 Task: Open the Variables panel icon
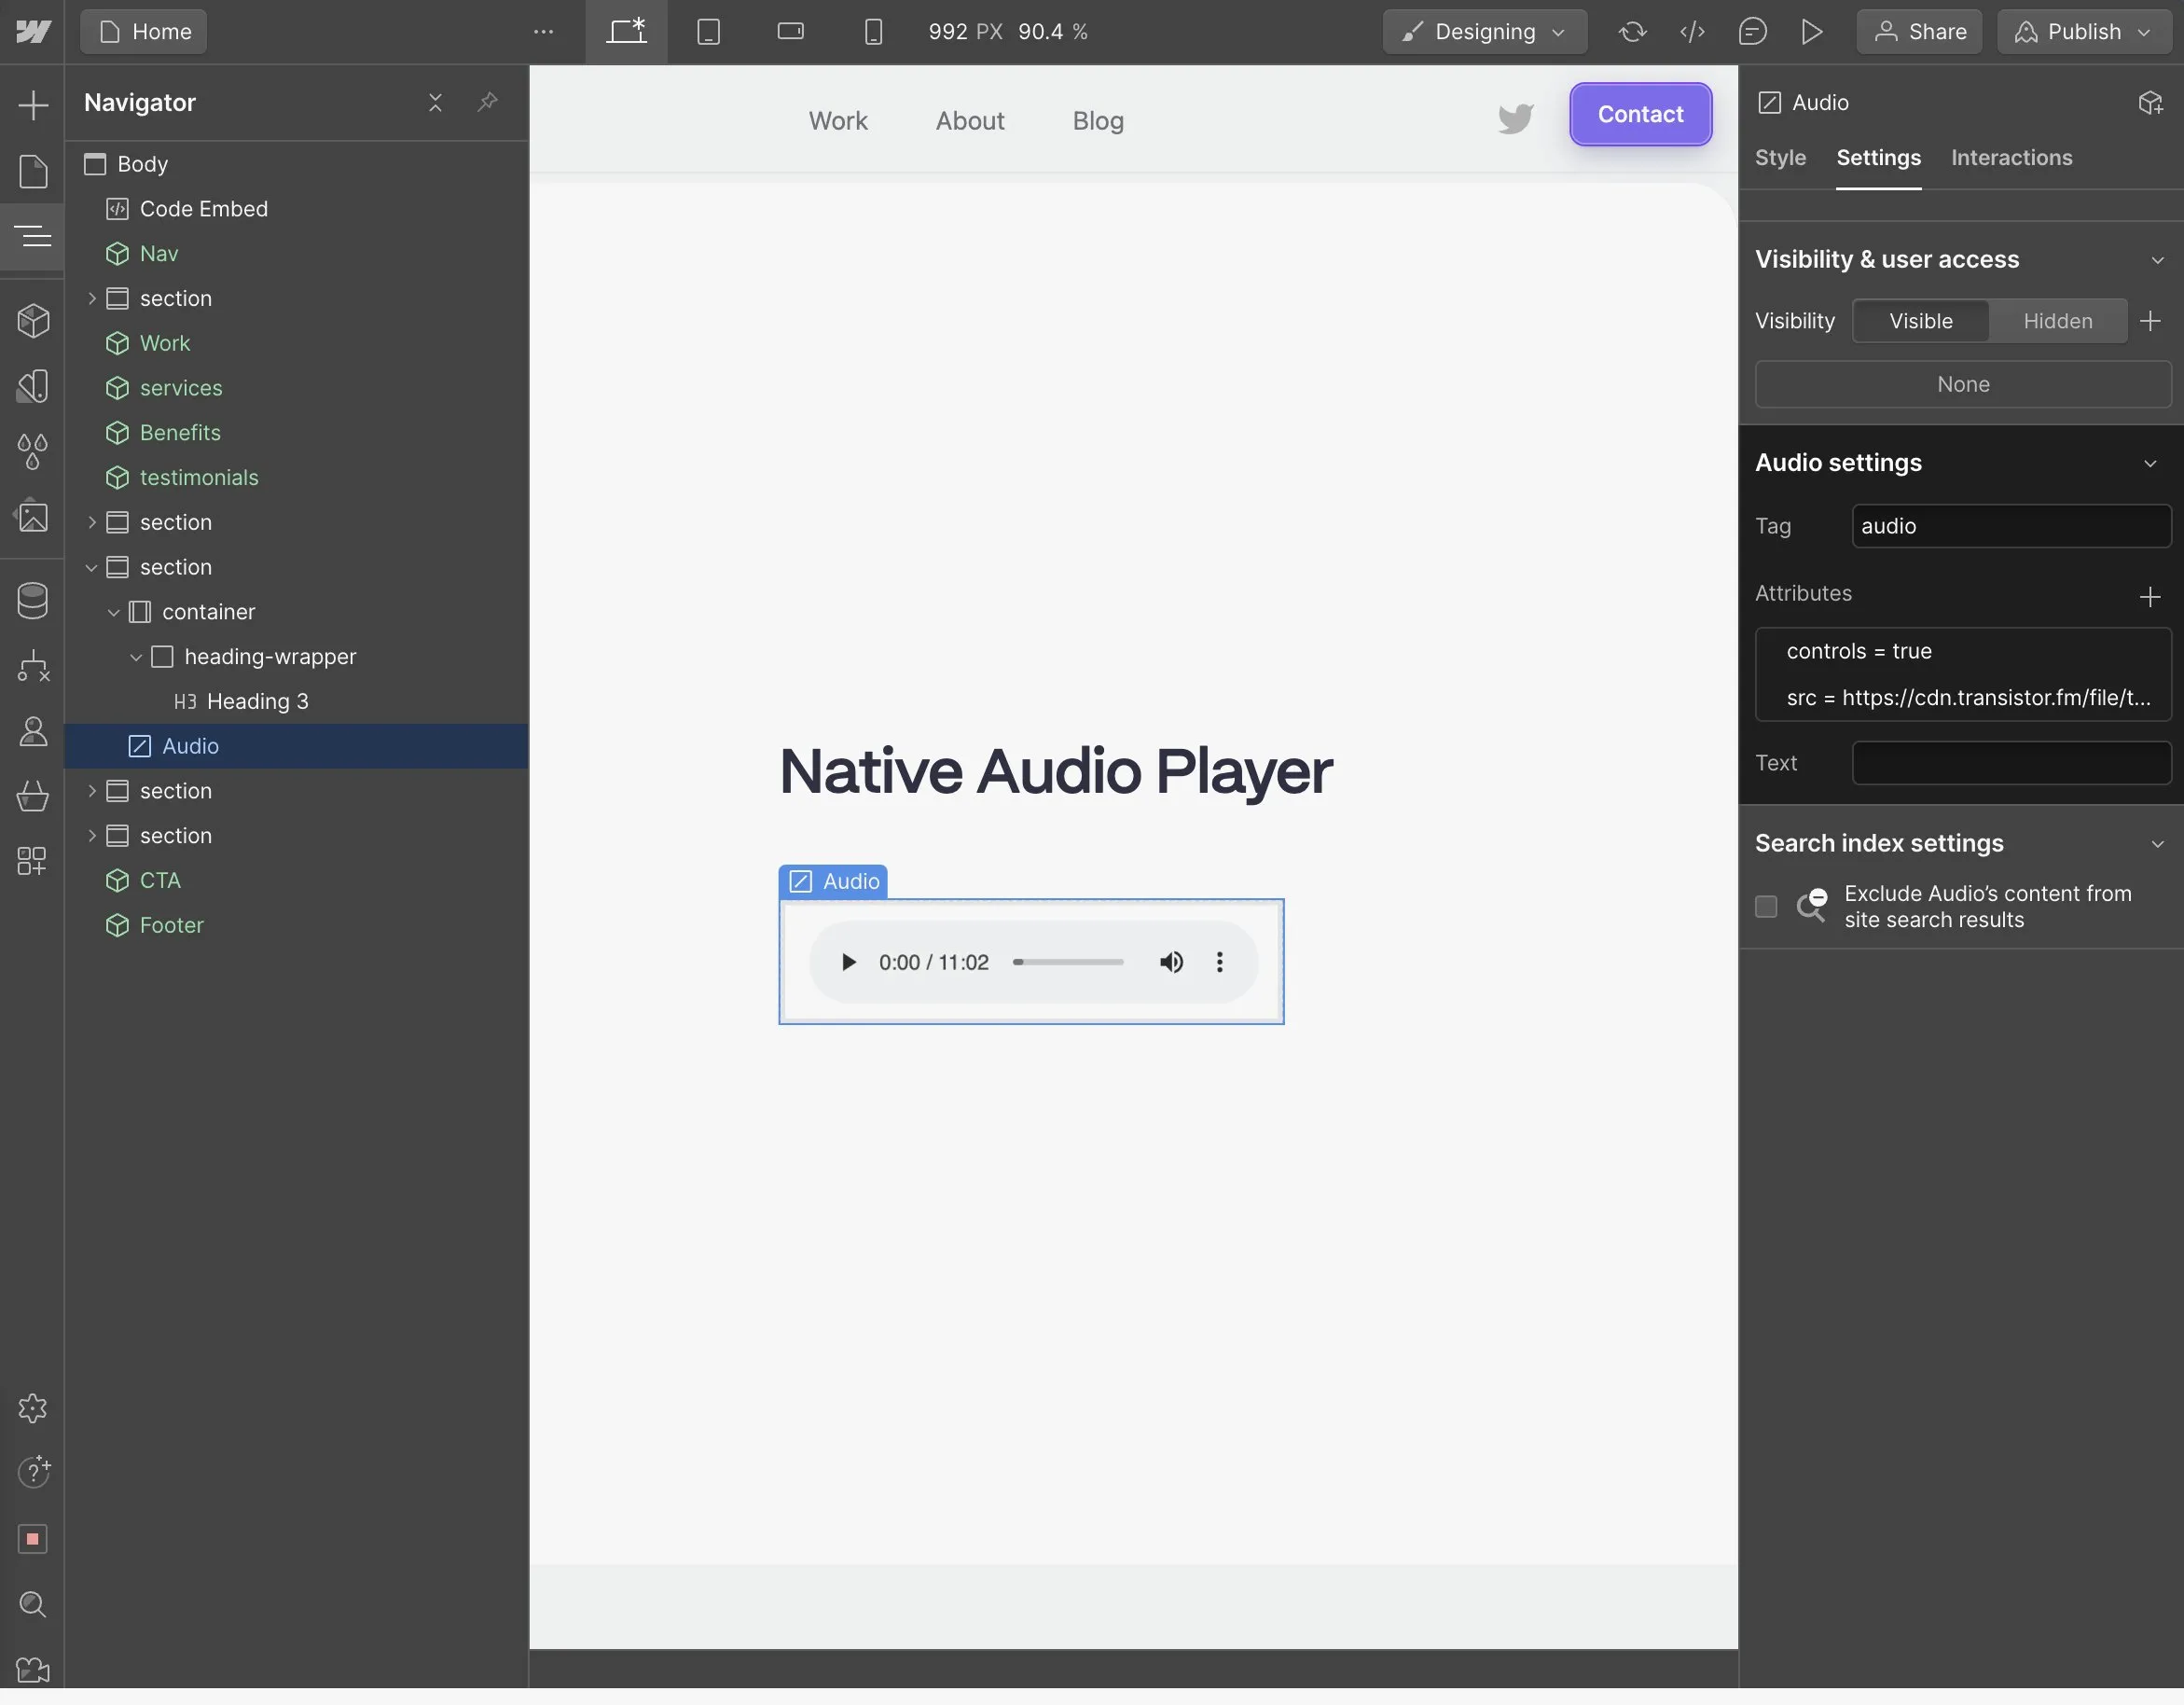point(33,386)
